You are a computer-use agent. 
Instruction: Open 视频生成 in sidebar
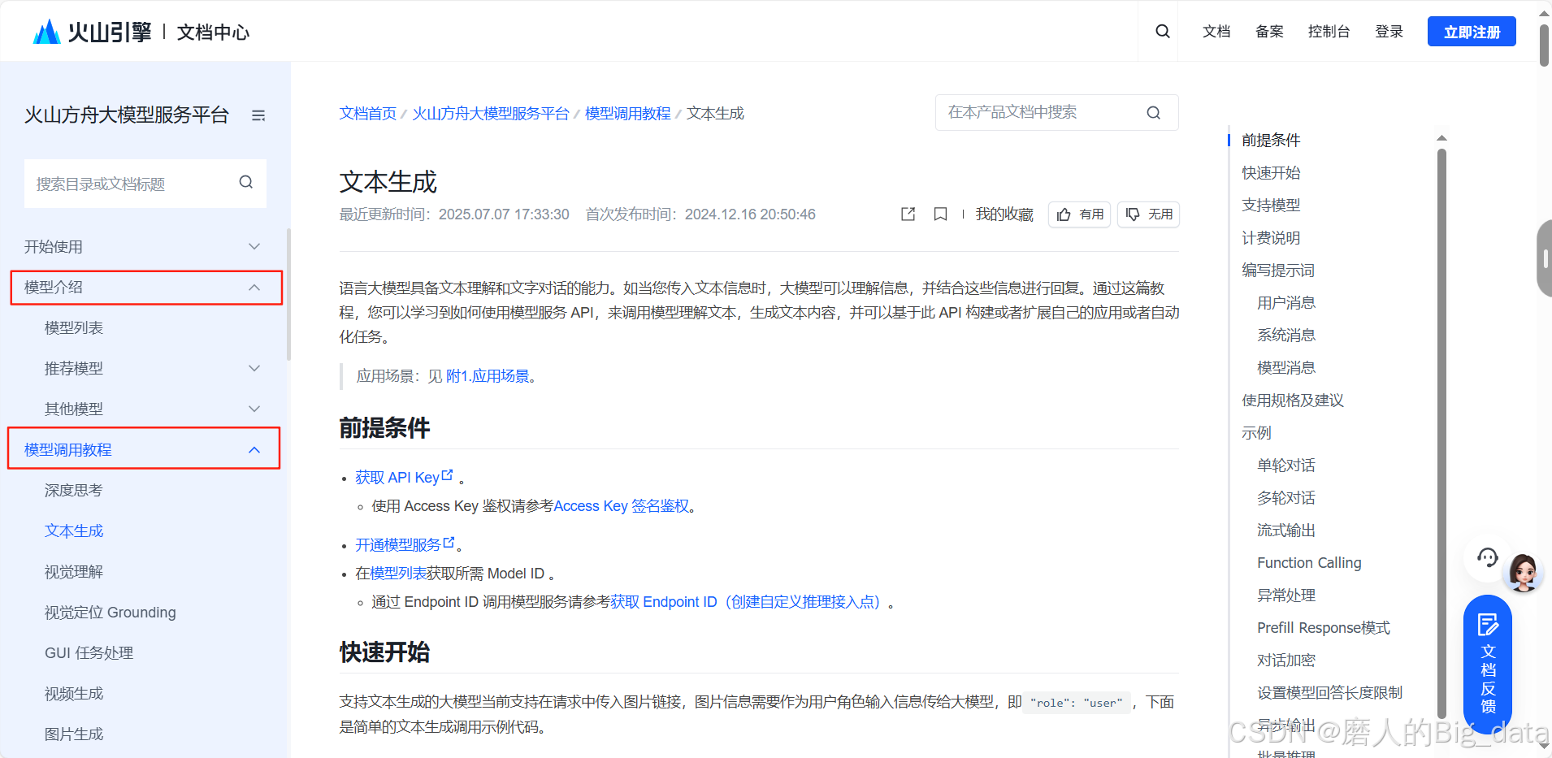(x=74, y=693)
